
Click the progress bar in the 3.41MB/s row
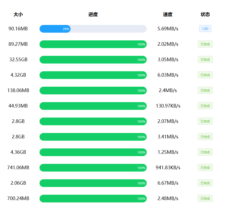click(x=93, y=137)
